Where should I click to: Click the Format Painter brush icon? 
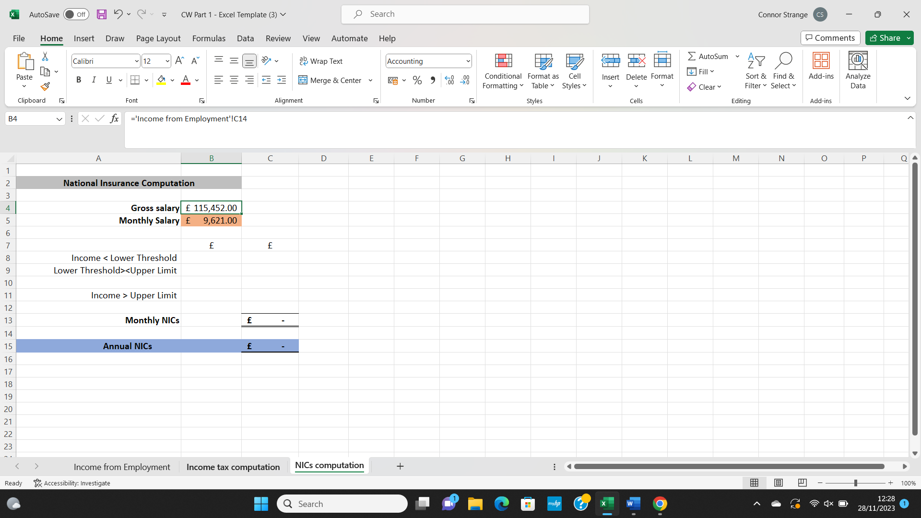pyautogui.click(x=45, y=87)
